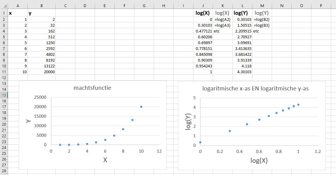Click the log(X) axis title below right chart
Image resolution: width=336 pixels, height=175 pixels.
[259, 160]
